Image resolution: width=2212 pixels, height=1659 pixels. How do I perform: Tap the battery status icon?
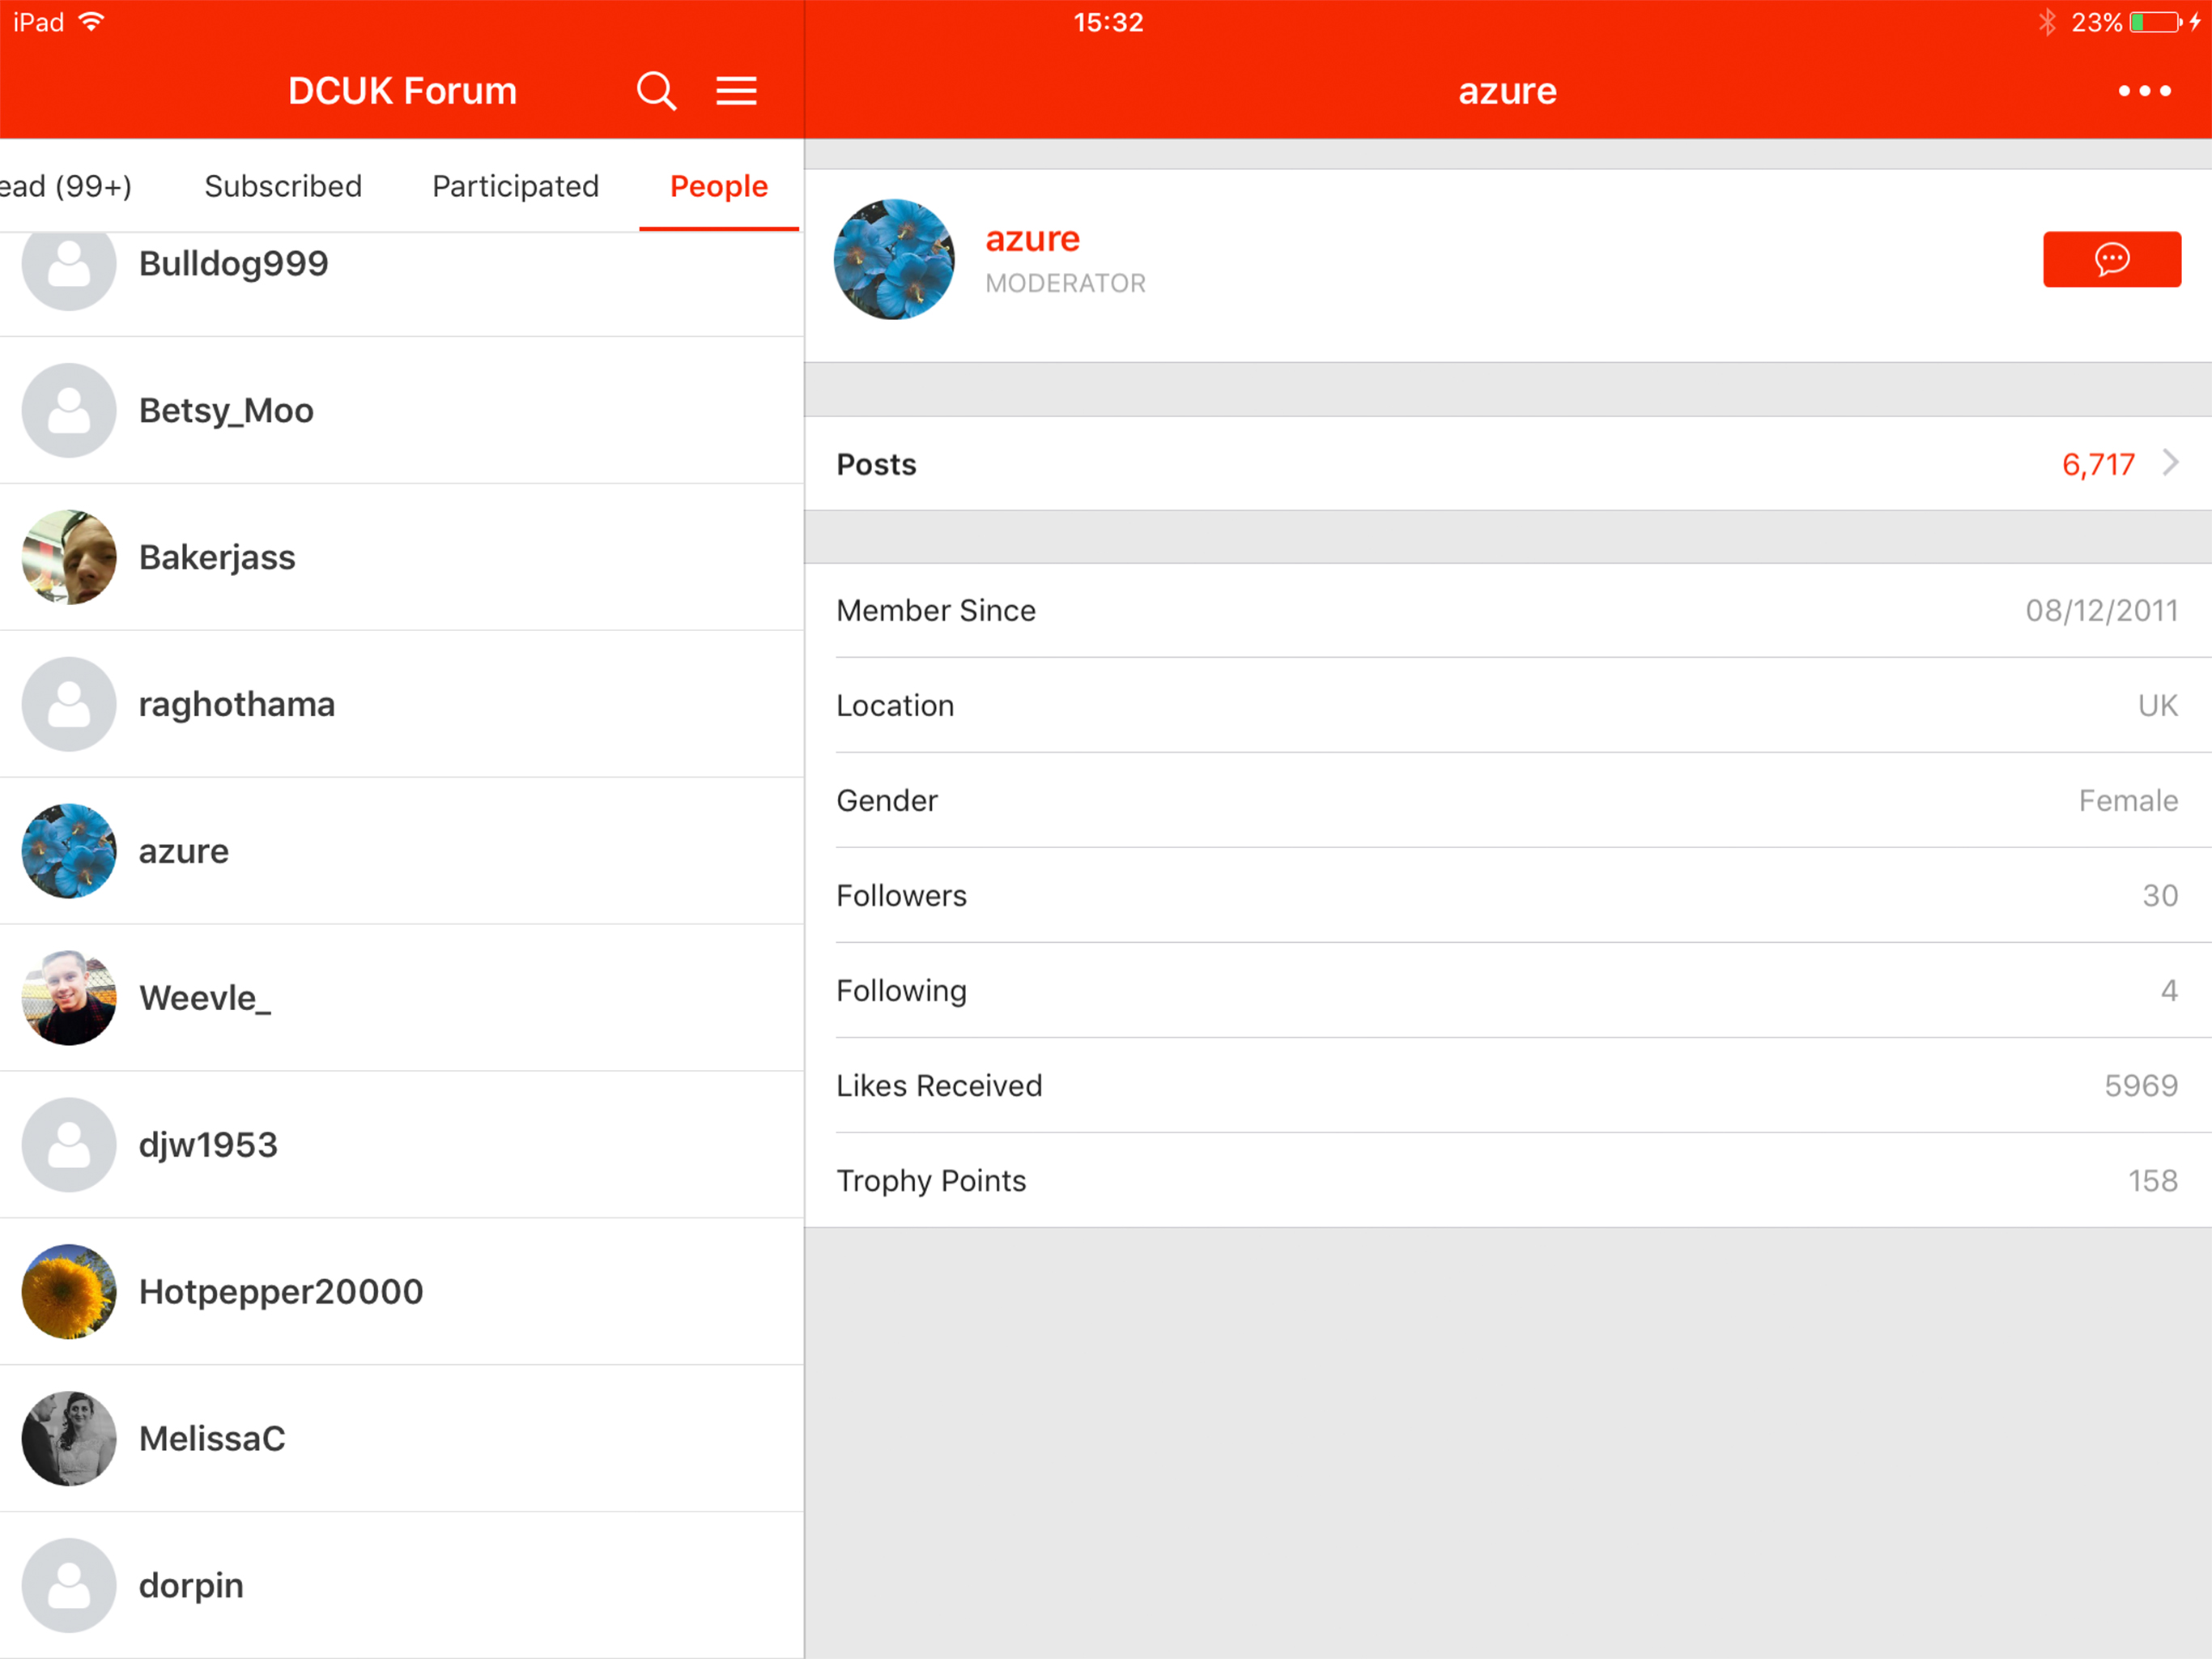[2155, 22]
